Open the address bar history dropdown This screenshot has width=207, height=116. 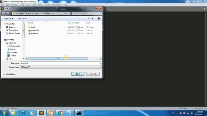[x=65, y=13]
